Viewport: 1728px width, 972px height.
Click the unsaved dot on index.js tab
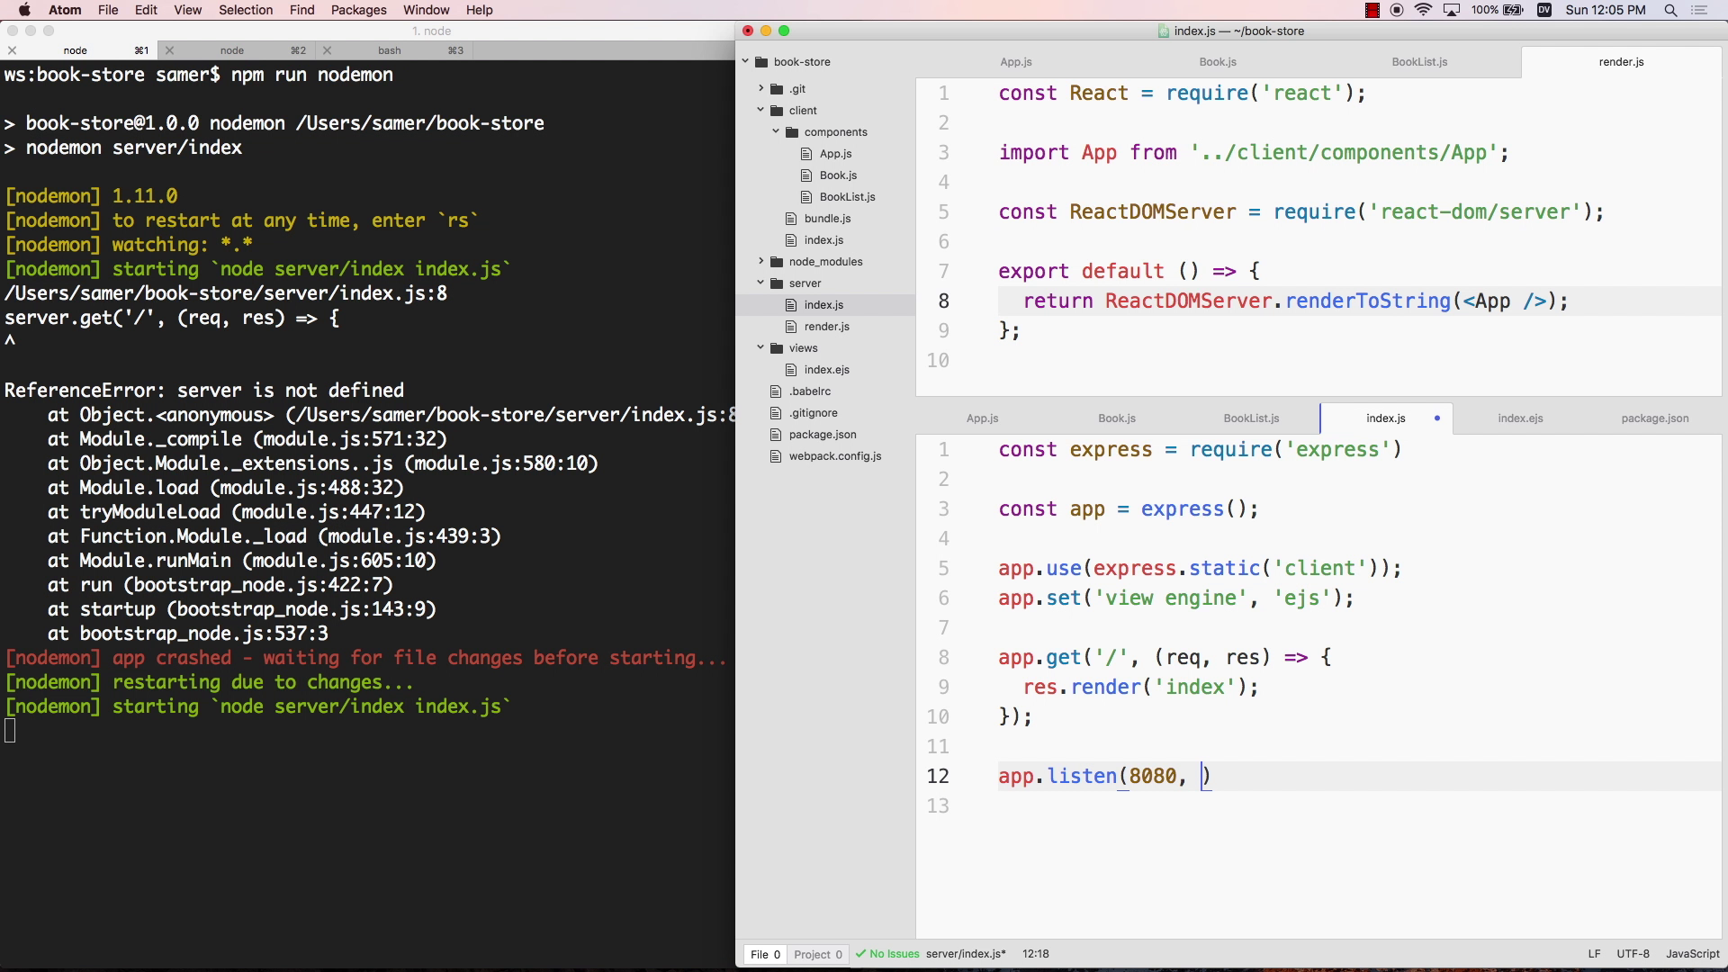pyautogui.click(x=1437, y=418)
